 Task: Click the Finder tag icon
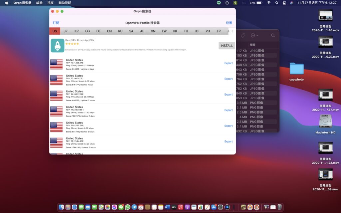point(243,35)
